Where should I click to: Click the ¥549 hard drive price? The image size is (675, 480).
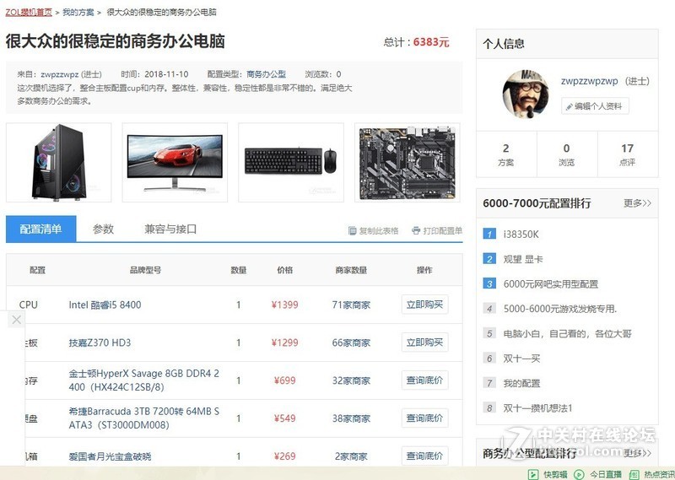pyautogui.click(x=284, y=418)
